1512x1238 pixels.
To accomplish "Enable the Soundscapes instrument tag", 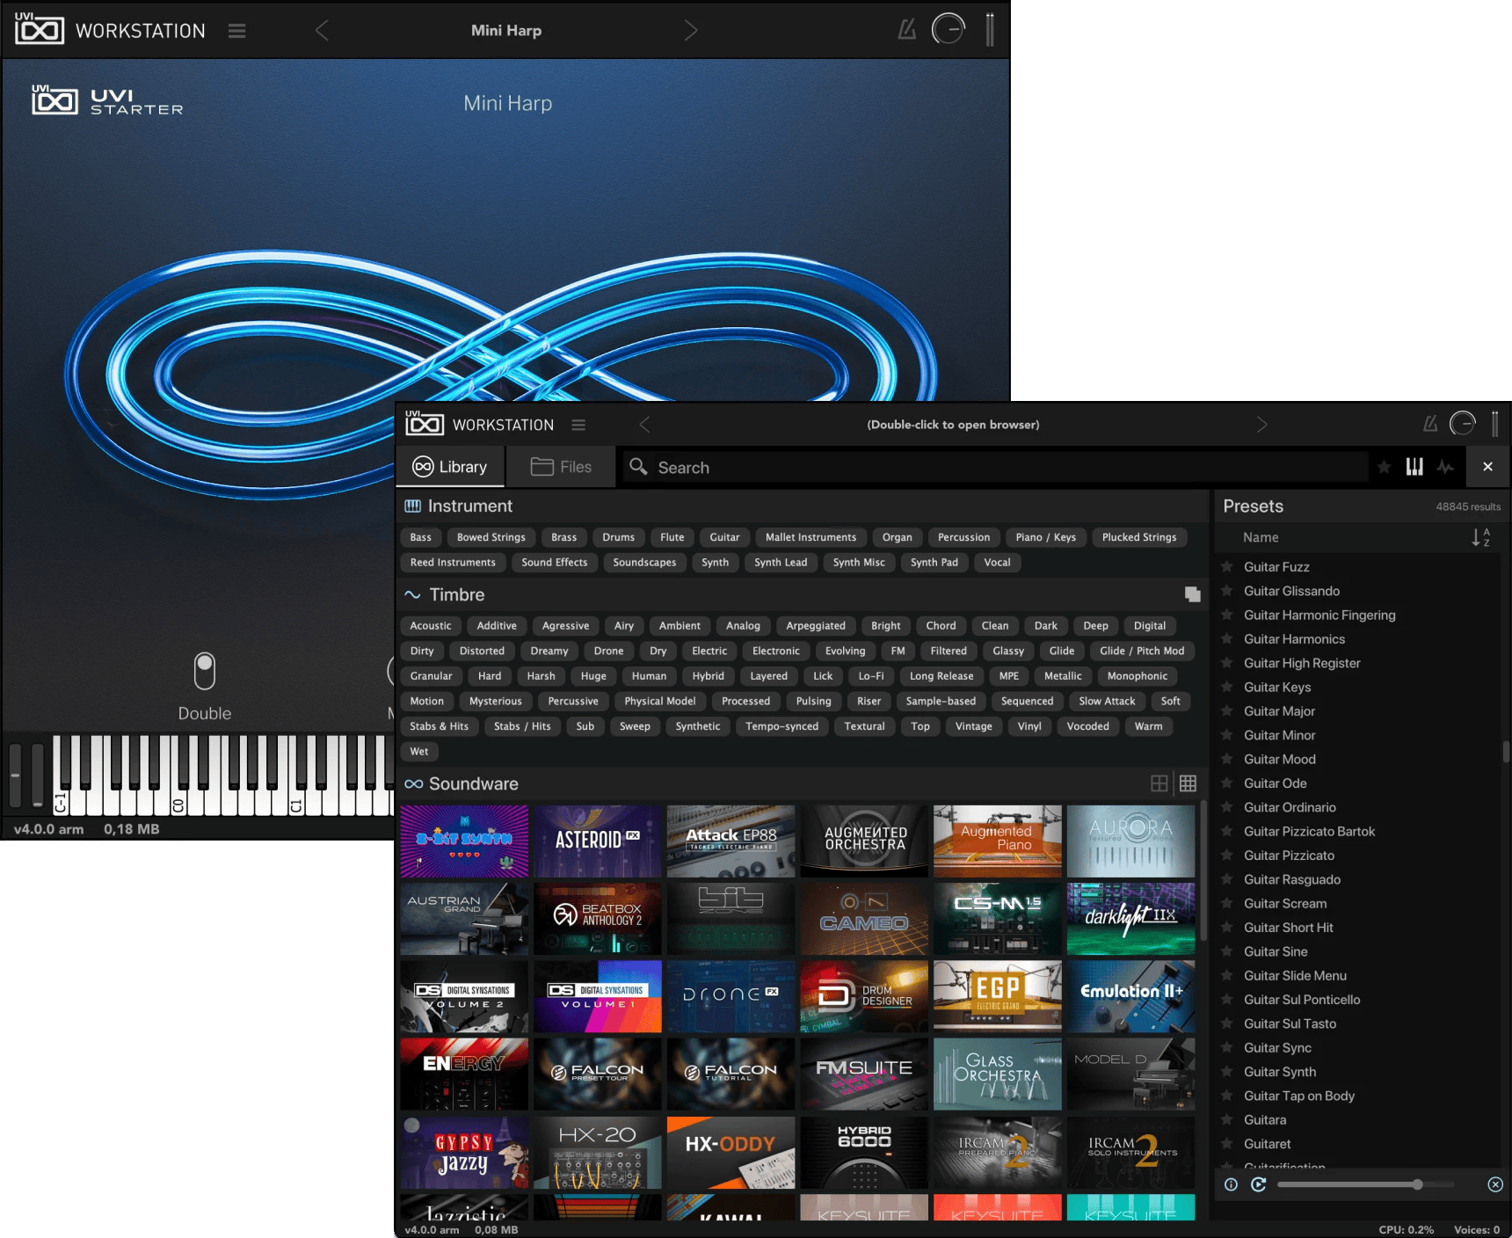I will [644, 563].
